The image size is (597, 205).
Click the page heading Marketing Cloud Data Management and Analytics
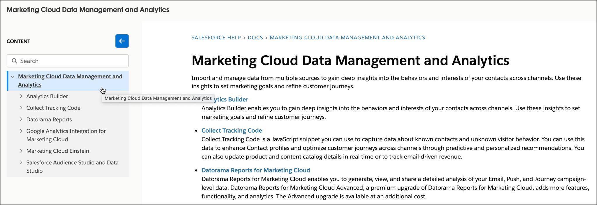point(350,60)
